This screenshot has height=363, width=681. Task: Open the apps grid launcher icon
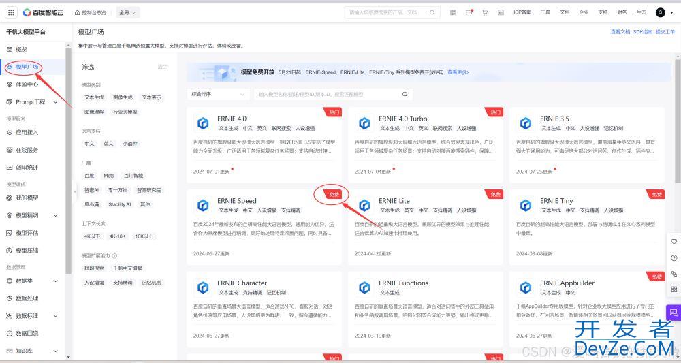(12, 12)
